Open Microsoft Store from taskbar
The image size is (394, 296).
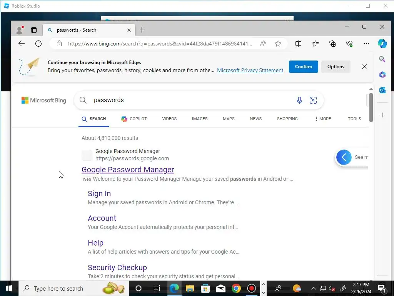tap(205, 288)
